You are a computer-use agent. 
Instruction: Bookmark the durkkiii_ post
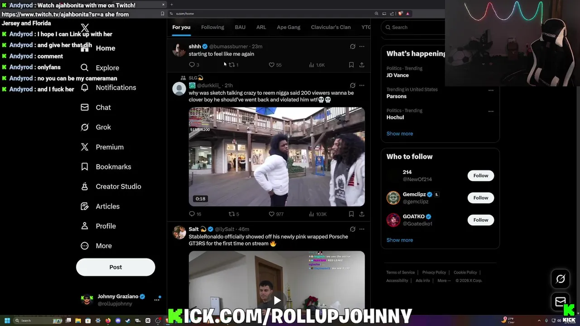point(351,214)
